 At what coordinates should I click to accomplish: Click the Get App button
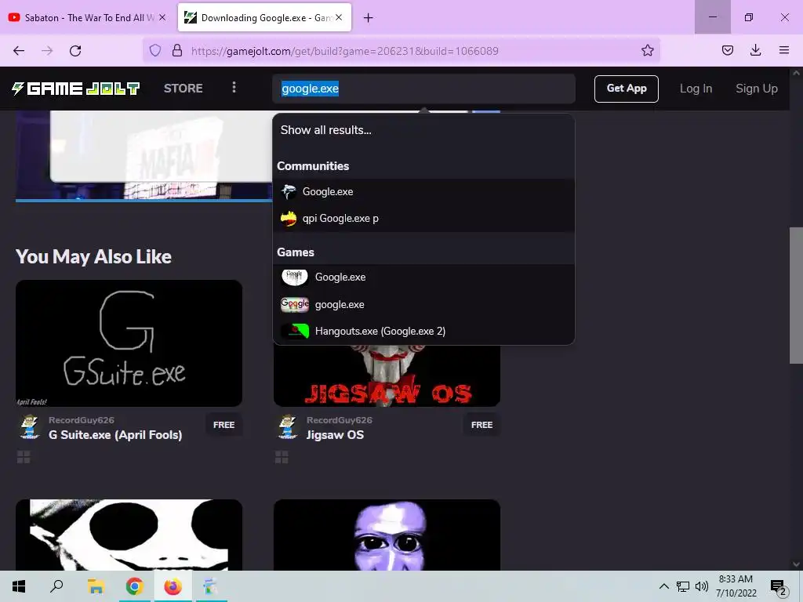pyautogui.click(x=627, y=89)
